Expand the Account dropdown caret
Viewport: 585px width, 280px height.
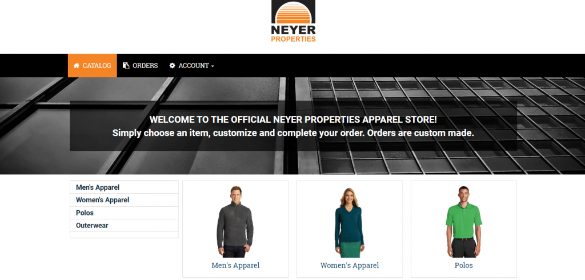pos(213,66)
